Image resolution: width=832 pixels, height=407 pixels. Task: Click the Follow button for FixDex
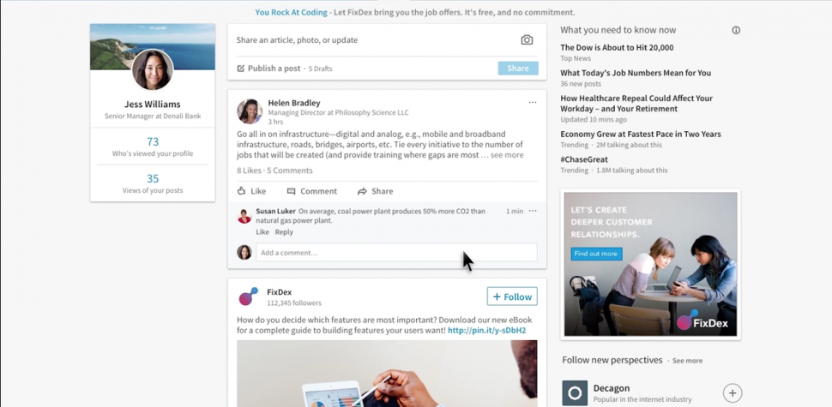click(x=512, y=296)
